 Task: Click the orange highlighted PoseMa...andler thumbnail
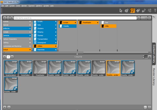point(113,68)
